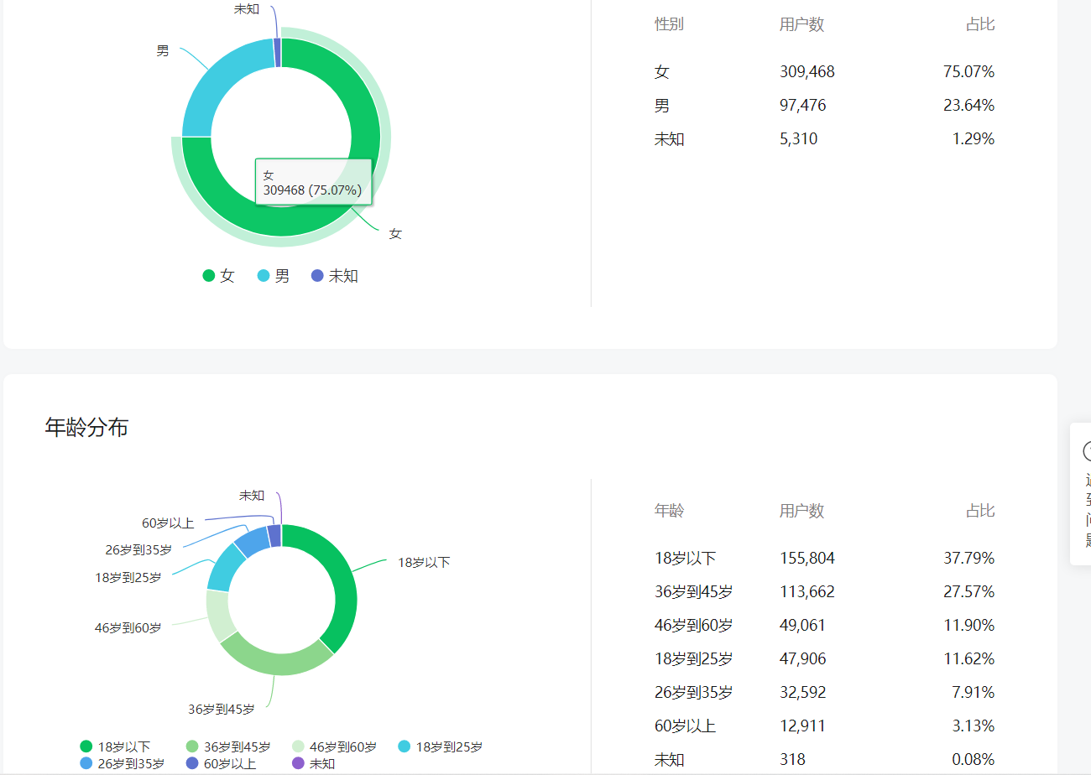Click the 32,592 user count cell
Viewport: 1091px width, 775px height.
803,693
